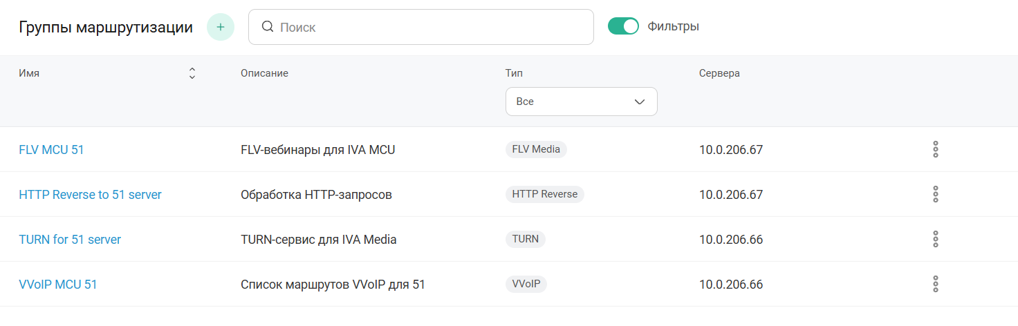Screen dimensions: 1018x326
Task: Open the kebab menu for TURN for 51 server
Action: pos(935,239)
